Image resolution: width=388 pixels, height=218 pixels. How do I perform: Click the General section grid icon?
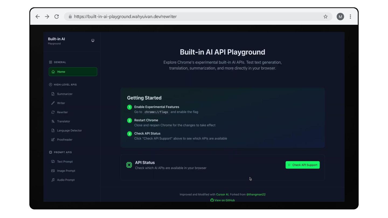tap(50, 62)
